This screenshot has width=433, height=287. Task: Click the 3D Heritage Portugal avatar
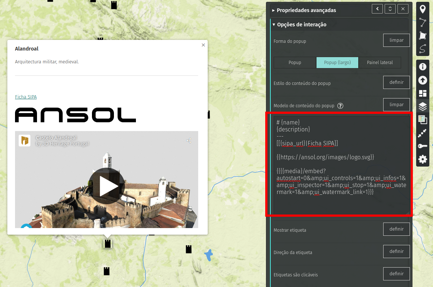pos(25,141)
